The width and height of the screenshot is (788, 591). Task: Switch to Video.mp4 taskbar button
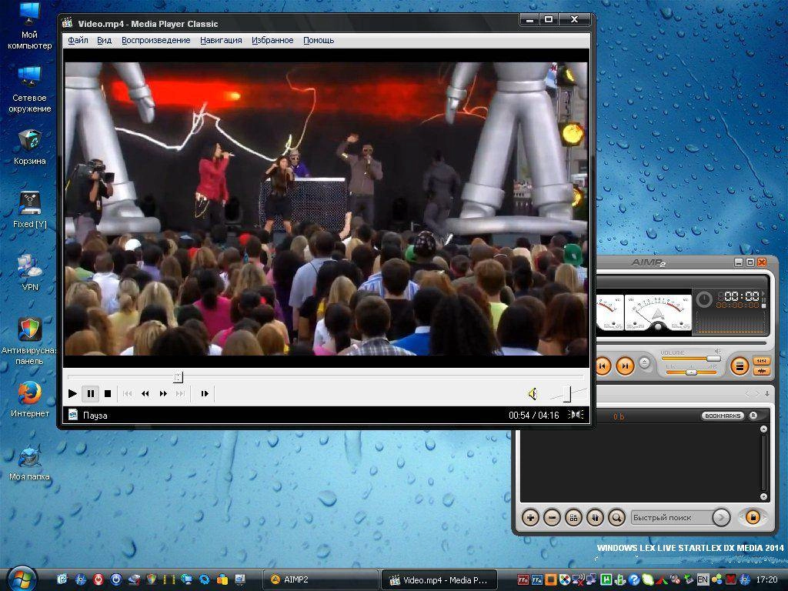click(439, 579)
